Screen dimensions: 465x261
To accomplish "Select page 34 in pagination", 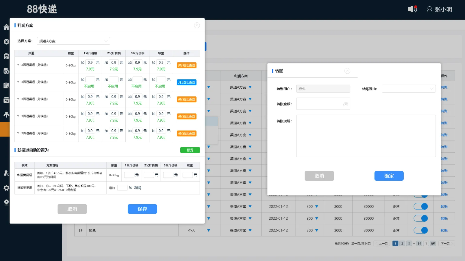I will pyautogui.click(x=419, y=243).
